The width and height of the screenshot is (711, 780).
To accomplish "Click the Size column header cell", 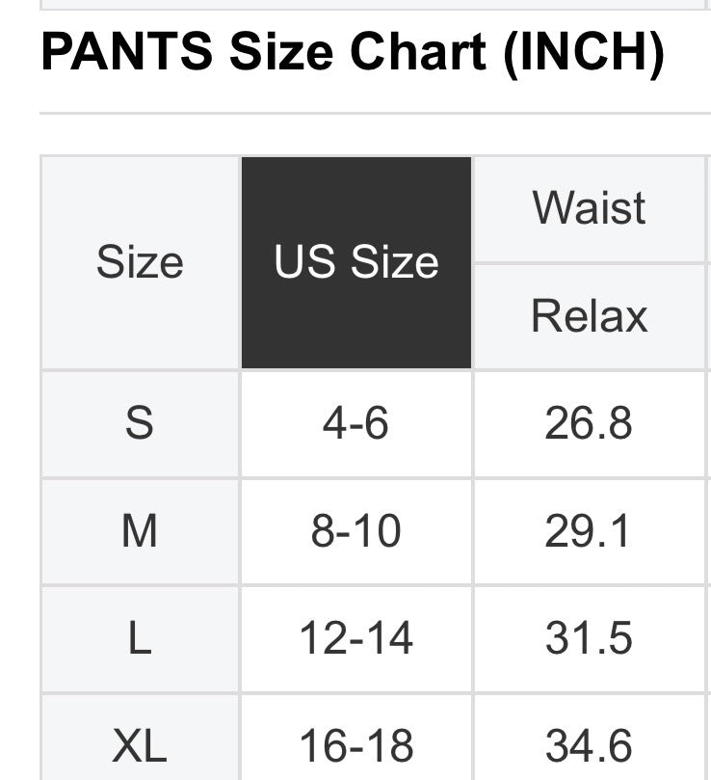I will coord(140,262).
